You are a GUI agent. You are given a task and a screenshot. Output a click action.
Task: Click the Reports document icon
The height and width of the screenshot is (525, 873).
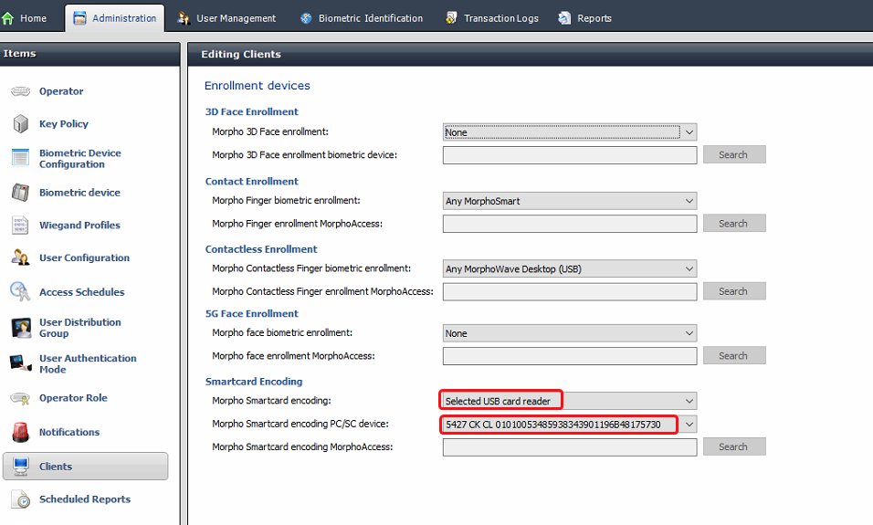(564, 18)
